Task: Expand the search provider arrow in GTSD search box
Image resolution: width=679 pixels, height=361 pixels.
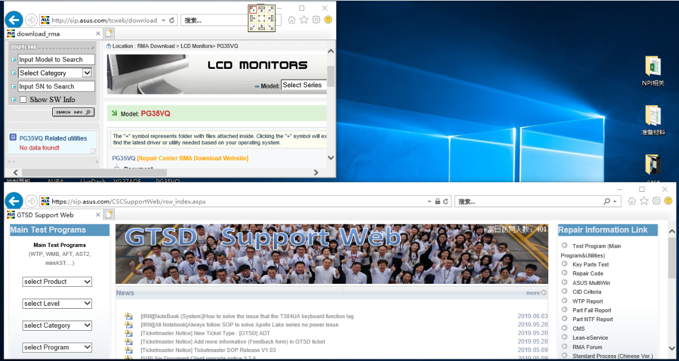Action: [x=615, y=201]
